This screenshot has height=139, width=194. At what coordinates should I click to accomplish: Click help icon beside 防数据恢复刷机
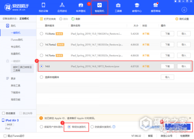tap(114, 127)
